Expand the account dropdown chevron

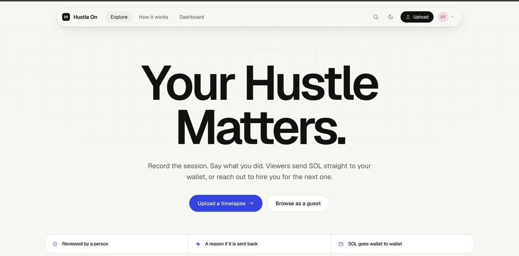pos(452,17)
